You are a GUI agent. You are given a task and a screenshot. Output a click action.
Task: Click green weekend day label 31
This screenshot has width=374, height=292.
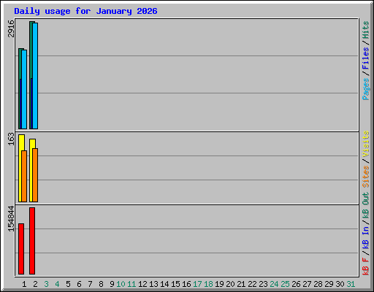click(x=351, y=284)
